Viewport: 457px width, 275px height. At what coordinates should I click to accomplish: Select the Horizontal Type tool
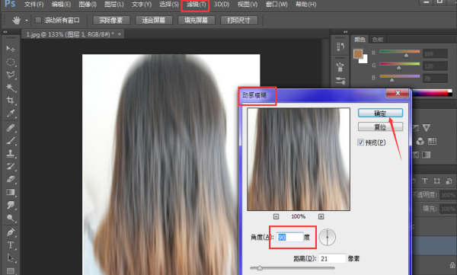[11, 245]
